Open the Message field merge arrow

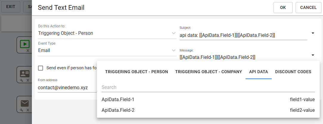(313, 55)
